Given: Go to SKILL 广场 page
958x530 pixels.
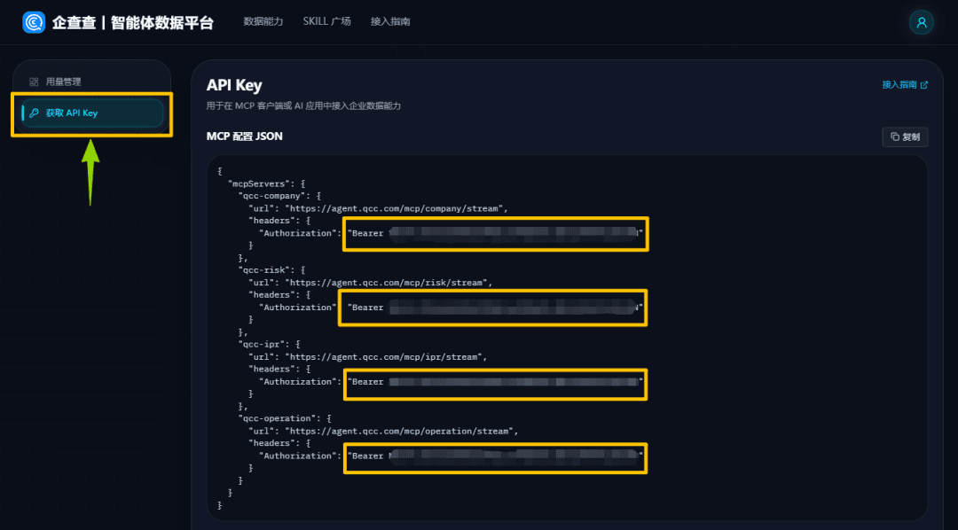Looking at the screenshot, I should [x=326, y=21].
